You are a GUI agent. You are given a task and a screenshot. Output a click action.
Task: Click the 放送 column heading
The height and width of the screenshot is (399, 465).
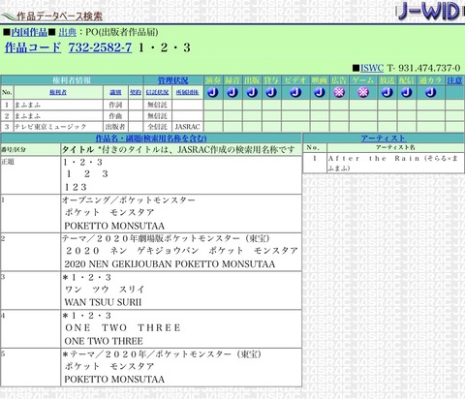coord(387,80)
